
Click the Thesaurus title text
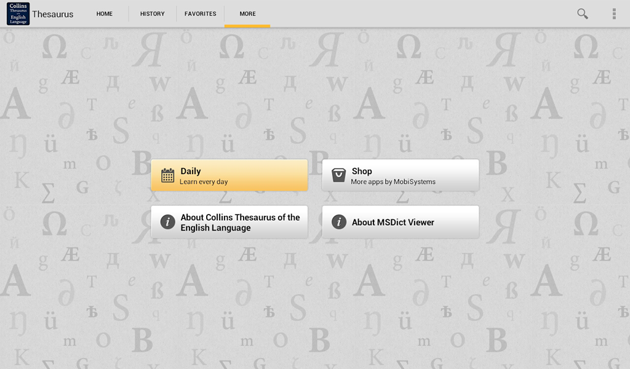tap(52, 14)
